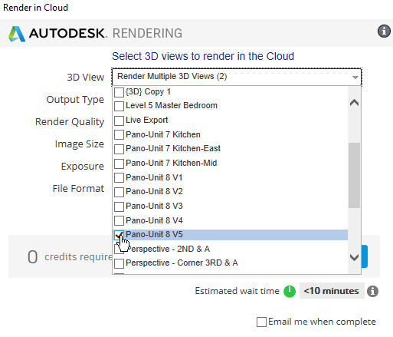Click the Render Multiple 3D Views combo box
This screenshot has height=337, width=393.
(x=237, y=77)
